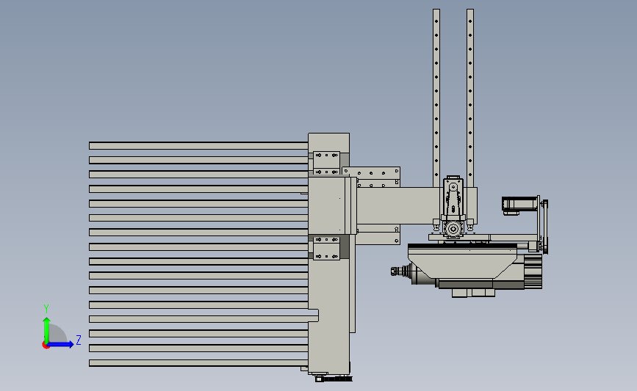637x391 pixels.
Task: Select the small dark part at the column base
Action: (334, 379)
